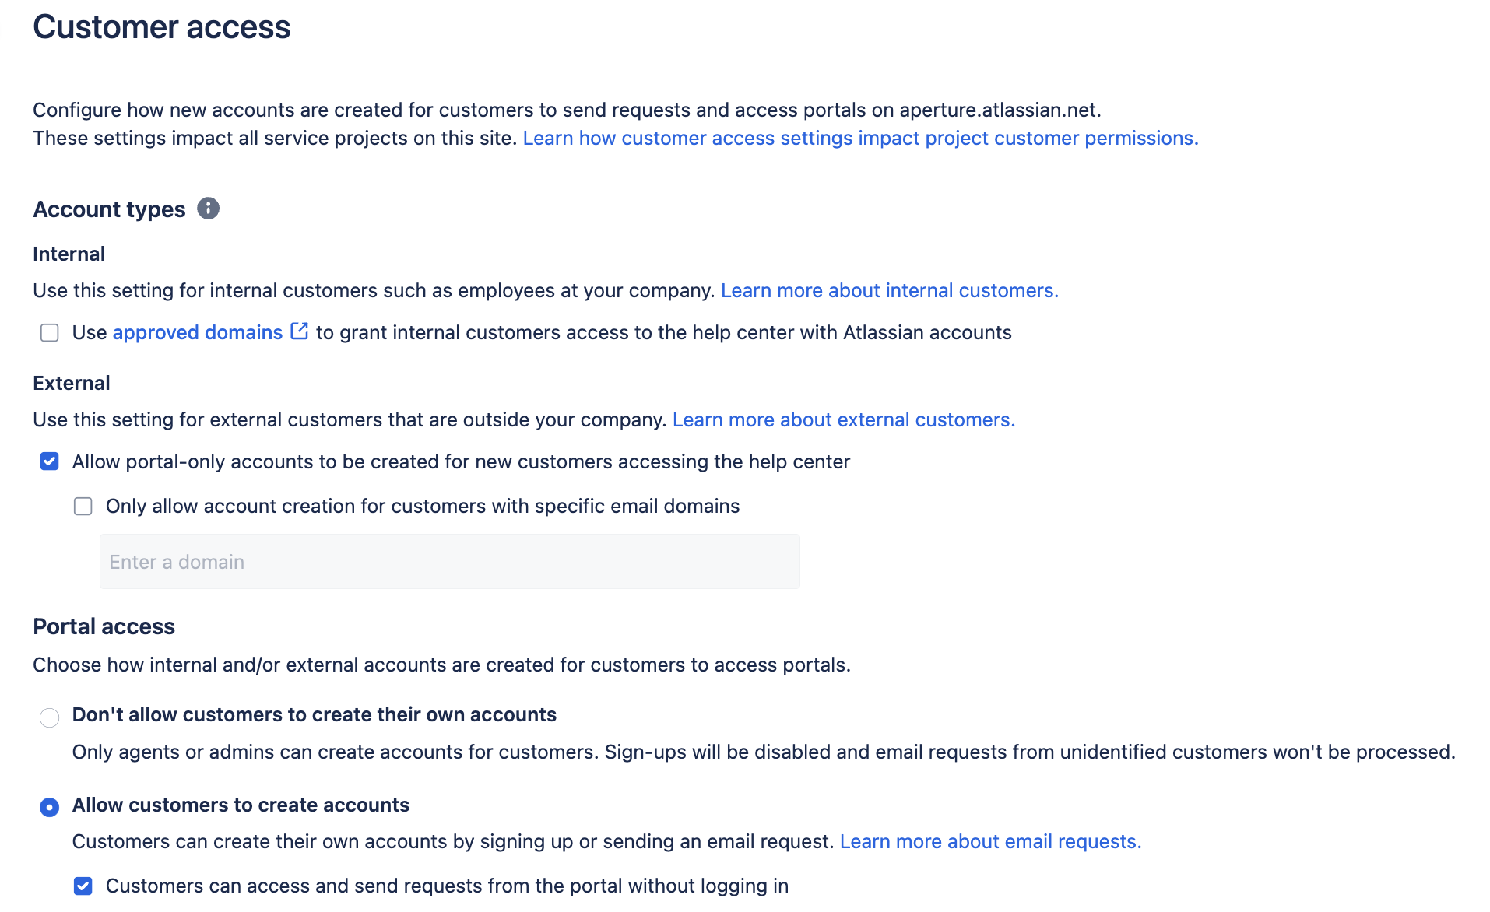Click inside the "Enter a domain" field

click(x=448, y=561)
